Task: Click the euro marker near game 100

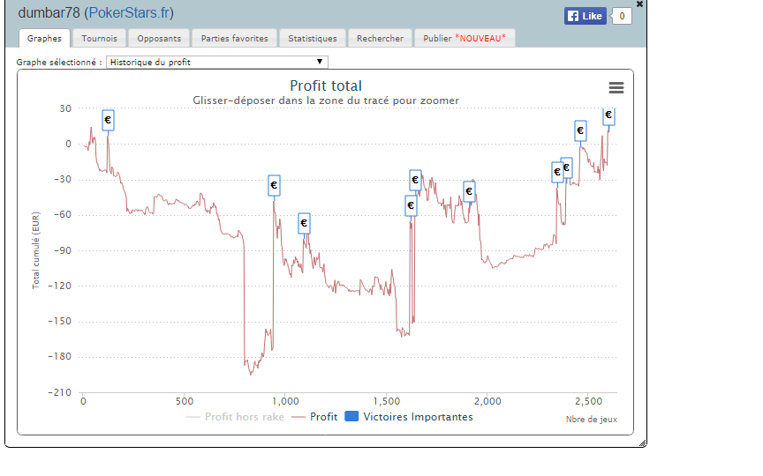Action: pos(108,120)
